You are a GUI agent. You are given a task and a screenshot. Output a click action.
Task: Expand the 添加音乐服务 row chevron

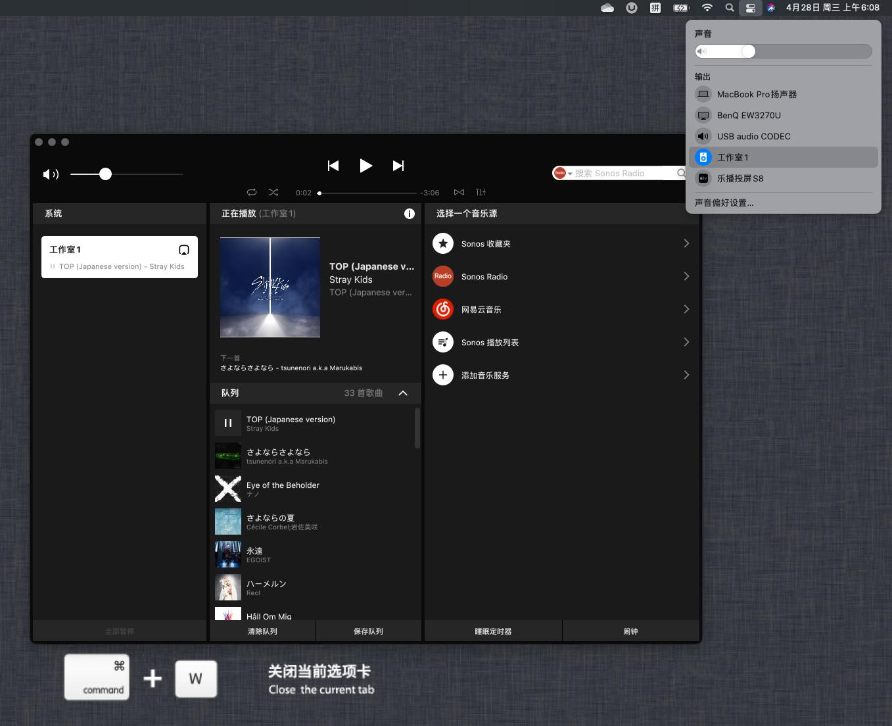pyautogui.click(x=686, y=375)
